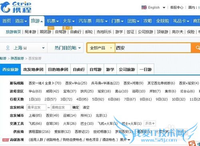Image resolution: width=200 pixels, height=146 pixels.
Task: Click the 最早出发 date field
Action: 36,107
